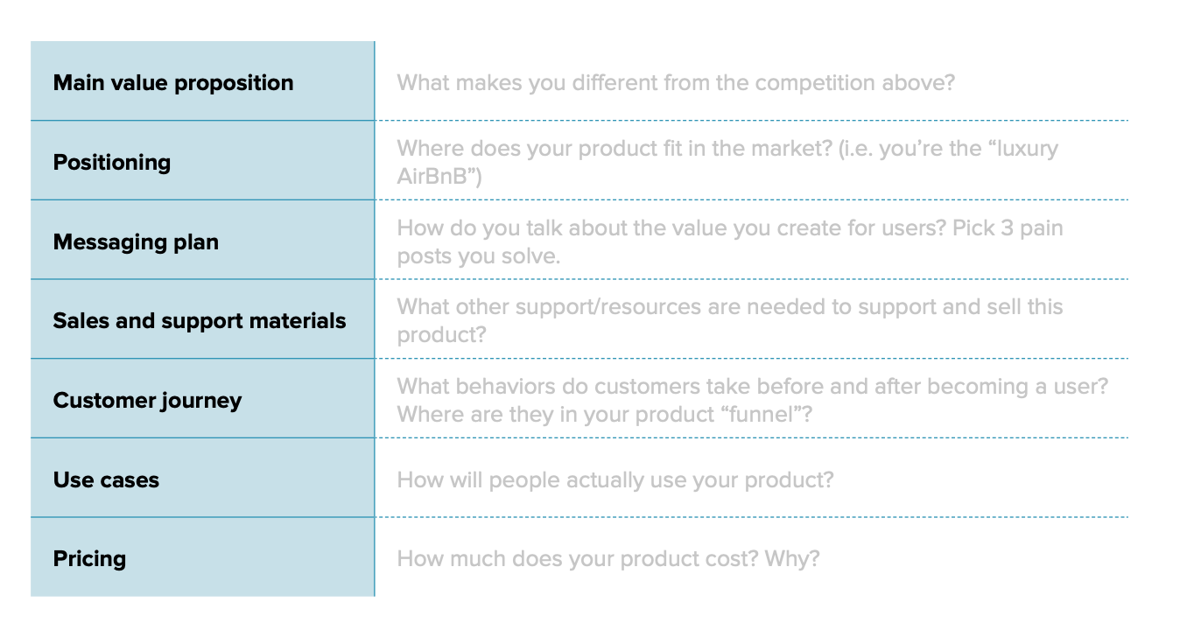The width and height of the screenshot is (1180, 623).
Task: Click the vertical border beside Use cases
Action: (x=375, y=478)
